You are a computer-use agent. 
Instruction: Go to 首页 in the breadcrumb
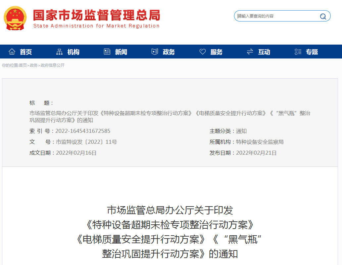coord(23,65)
